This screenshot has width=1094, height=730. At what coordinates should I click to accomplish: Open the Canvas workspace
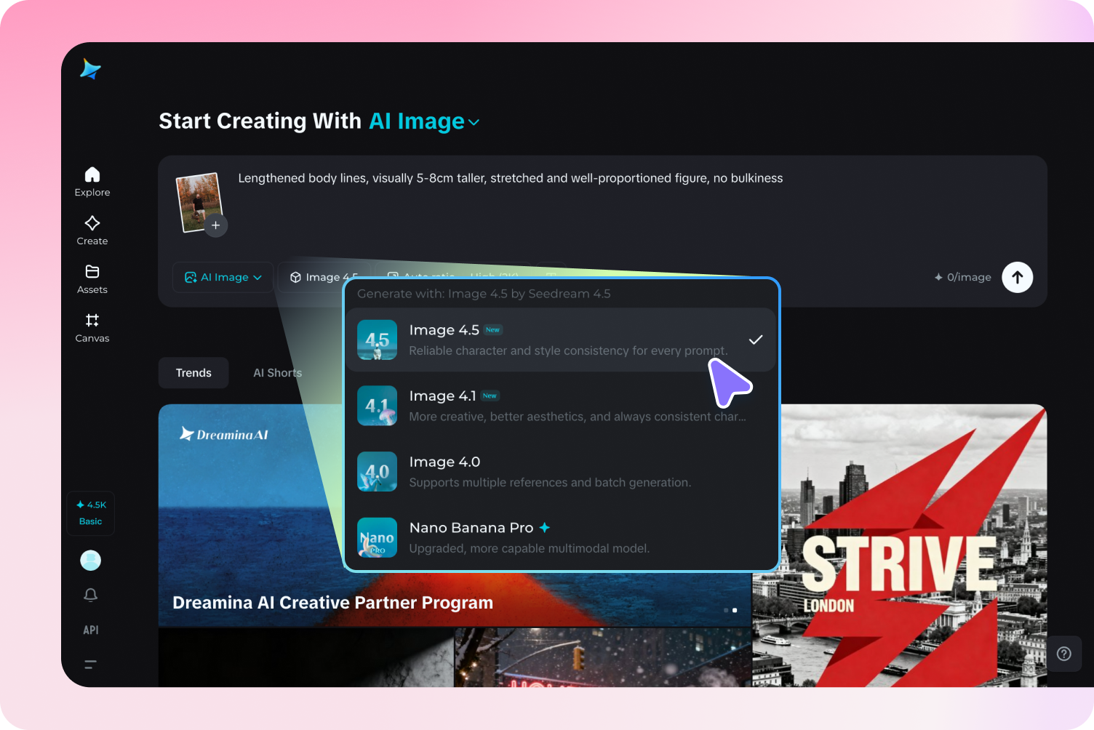coord(92,328)
